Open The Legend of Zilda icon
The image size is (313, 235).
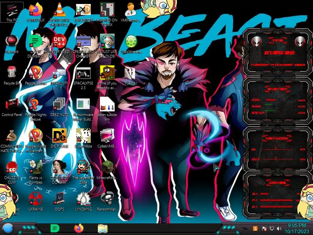tap(83, 172)
